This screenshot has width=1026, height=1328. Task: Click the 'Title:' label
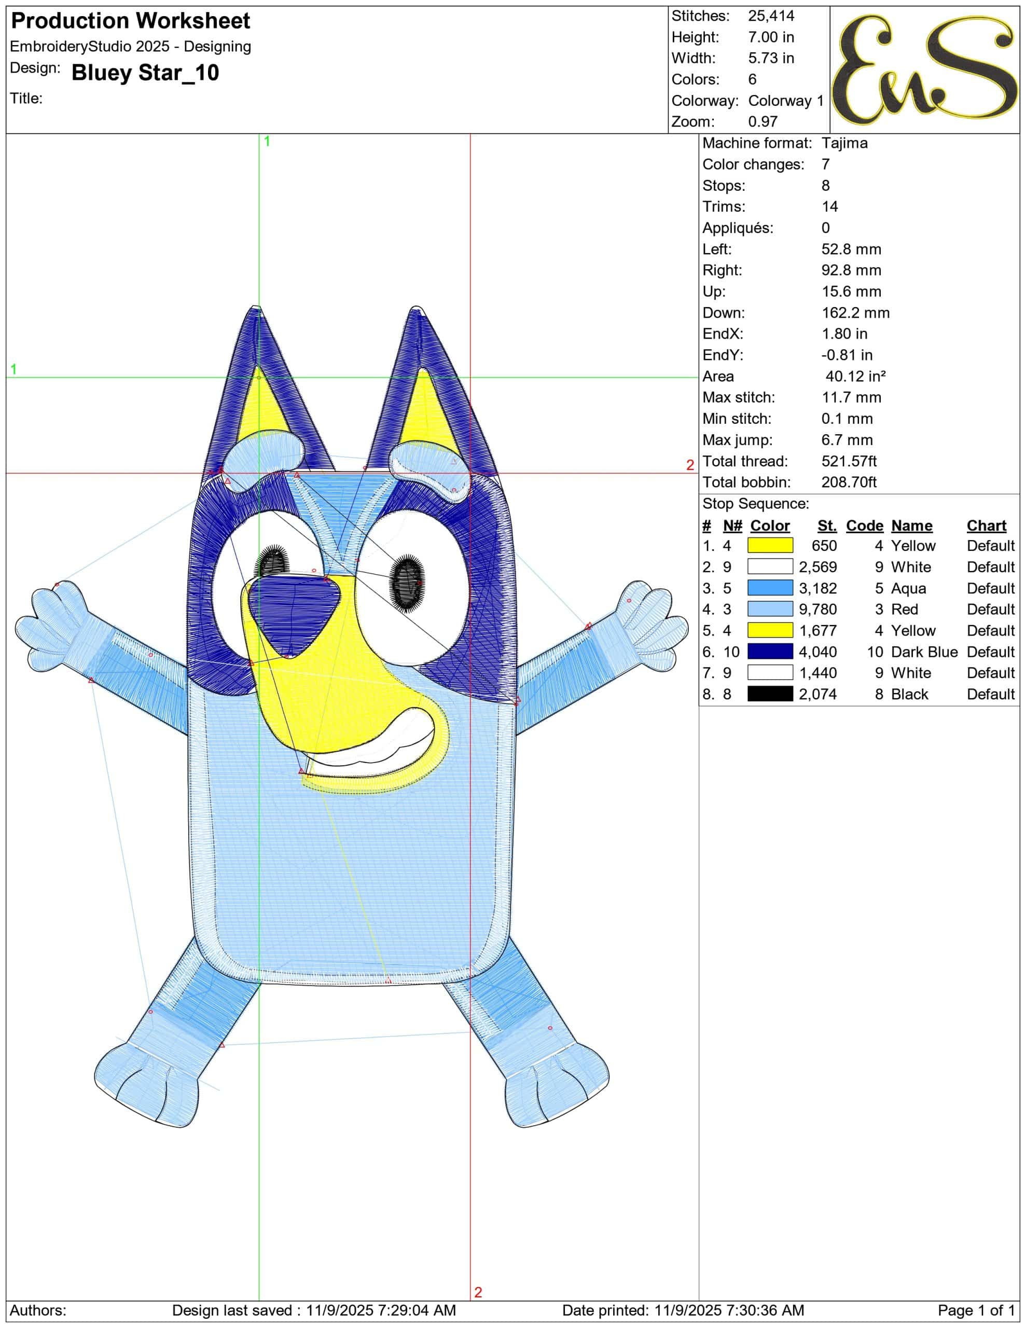click(26, 99)
